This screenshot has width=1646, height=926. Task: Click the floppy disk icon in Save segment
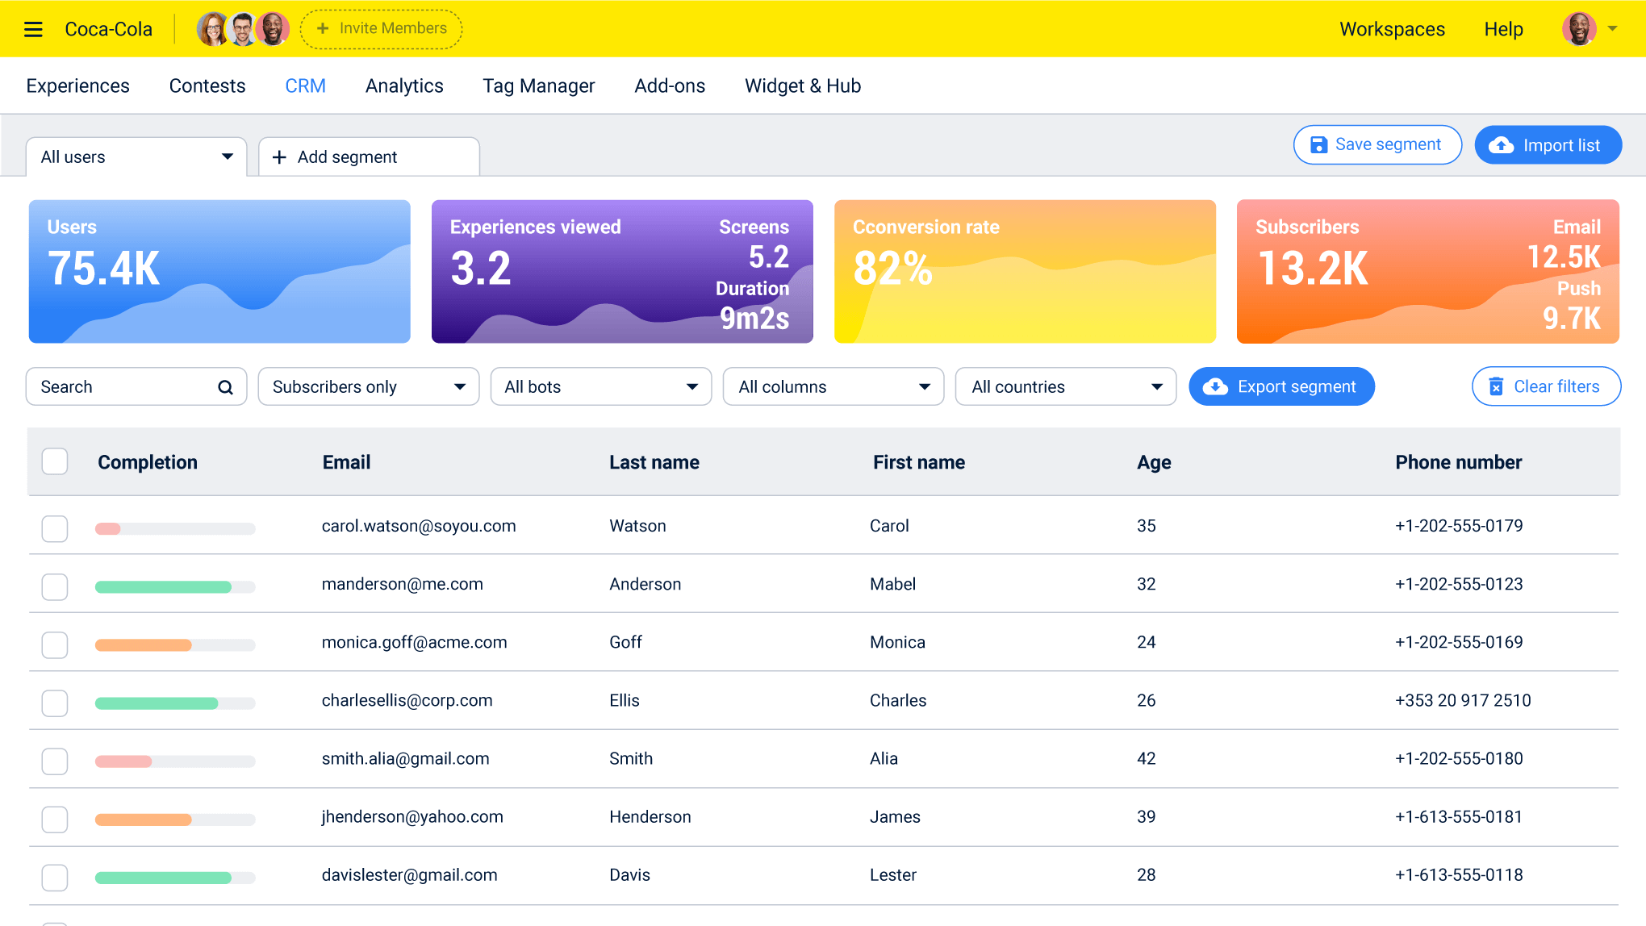coord(1318,144)
